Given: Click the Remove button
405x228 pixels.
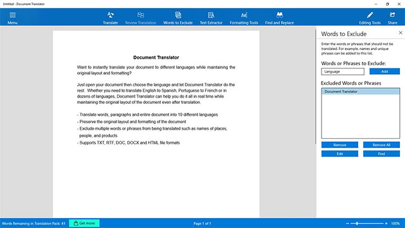Looking at the screenshot, I should pos(340,145).
